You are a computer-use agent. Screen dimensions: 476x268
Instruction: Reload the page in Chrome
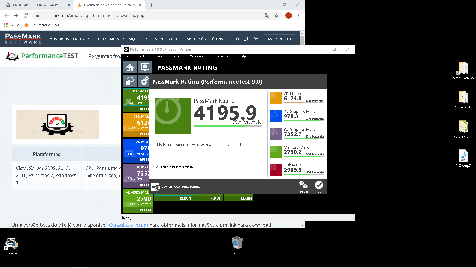pyautogui.click(x=26, y=15)
